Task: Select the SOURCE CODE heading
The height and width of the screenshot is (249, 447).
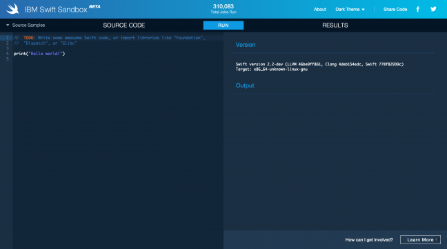Action: coord(124,25)
